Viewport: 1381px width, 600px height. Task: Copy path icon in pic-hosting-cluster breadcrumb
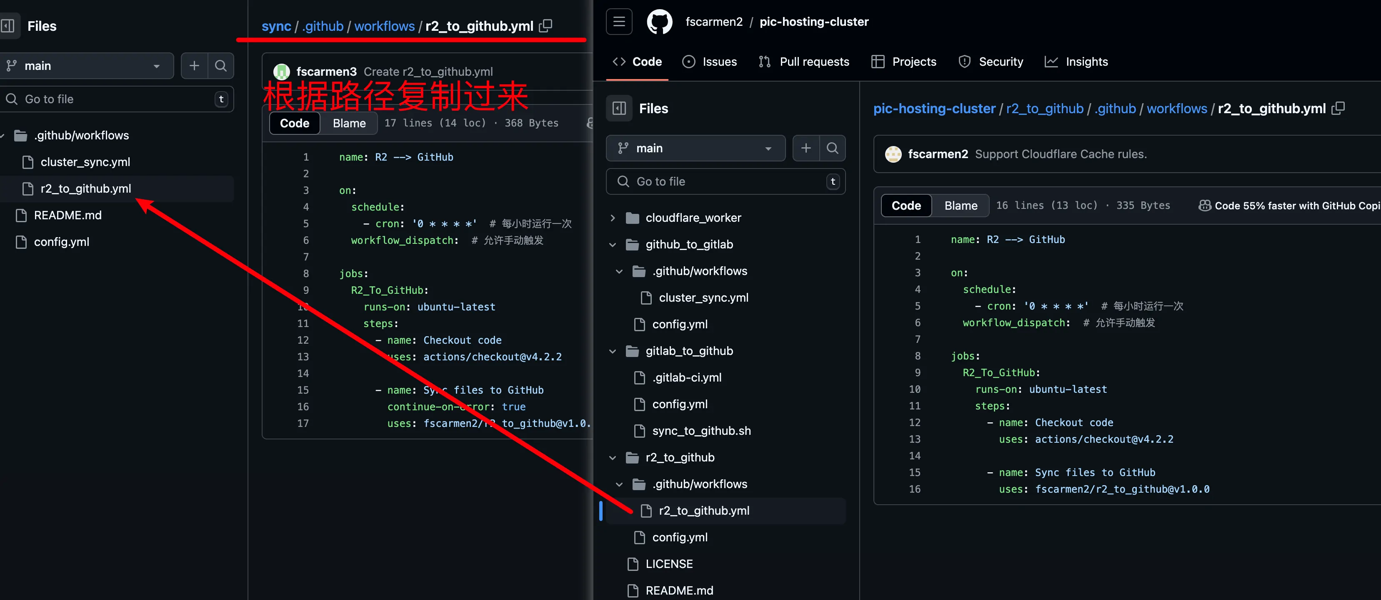(1338, 108)
